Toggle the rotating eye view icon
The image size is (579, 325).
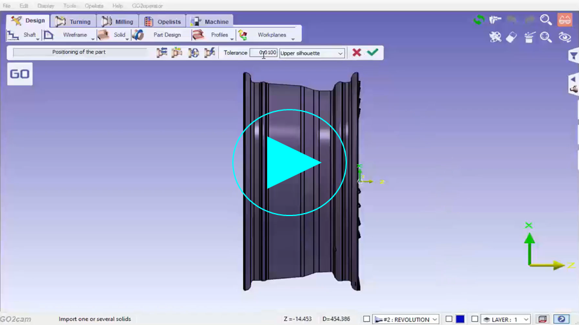(x=565, y=37)
